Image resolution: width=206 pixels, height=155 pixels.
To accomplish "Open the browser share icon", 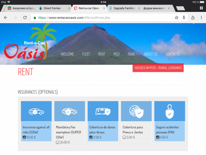I will pos(193,18).
